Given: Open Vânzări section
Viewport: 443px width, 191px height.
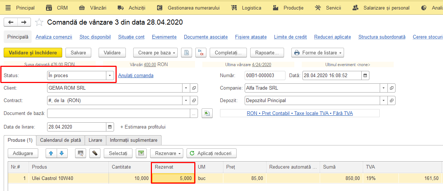Looking at the screenshot, I should pyautogui.click(x=93, y=8).
